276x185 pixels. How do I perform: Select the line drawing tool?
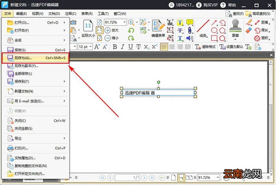[x=203, y=26]
